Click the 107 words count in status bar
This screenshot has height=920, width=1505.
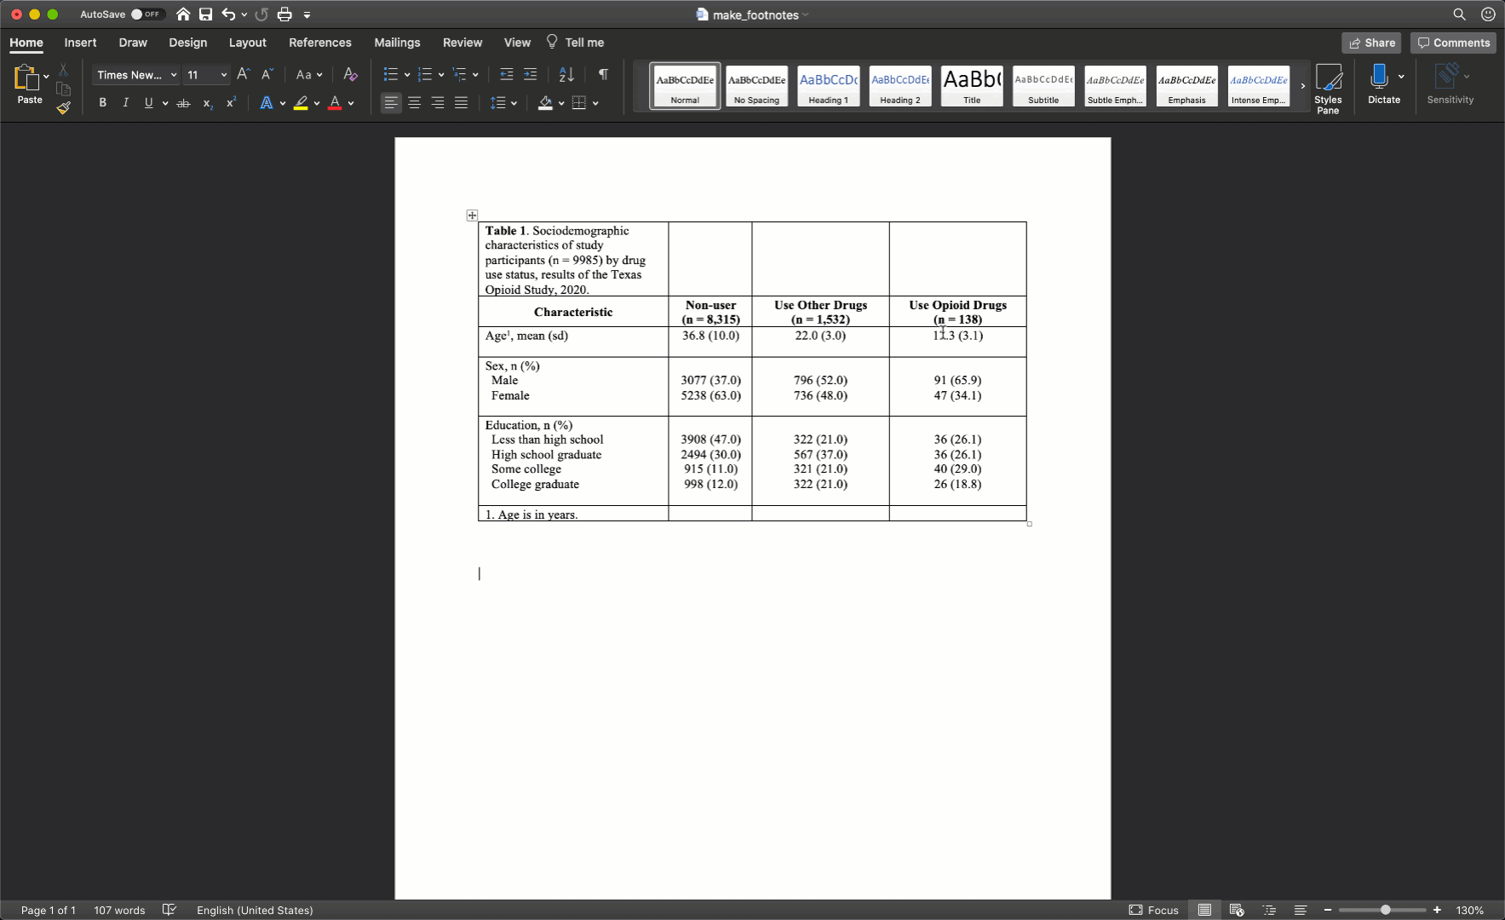119,910
